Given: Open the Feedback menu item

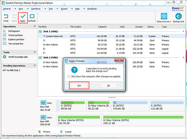Looking at the screenshot, I should click(92, 9).
